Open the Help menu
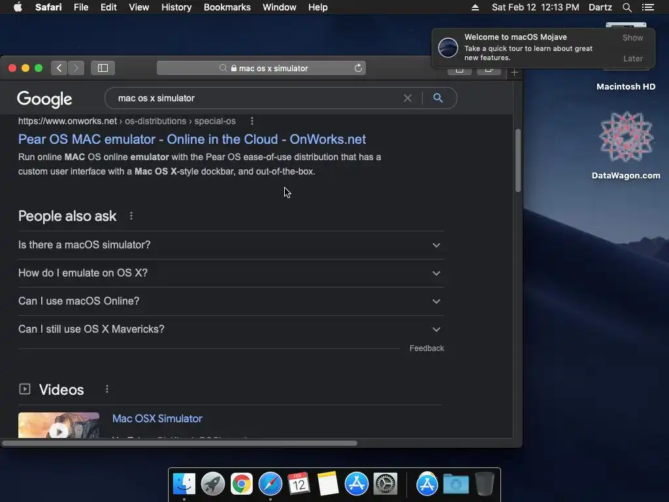This screenshot has height=502, width=669. pyautogui.click(x=318, y=7)
